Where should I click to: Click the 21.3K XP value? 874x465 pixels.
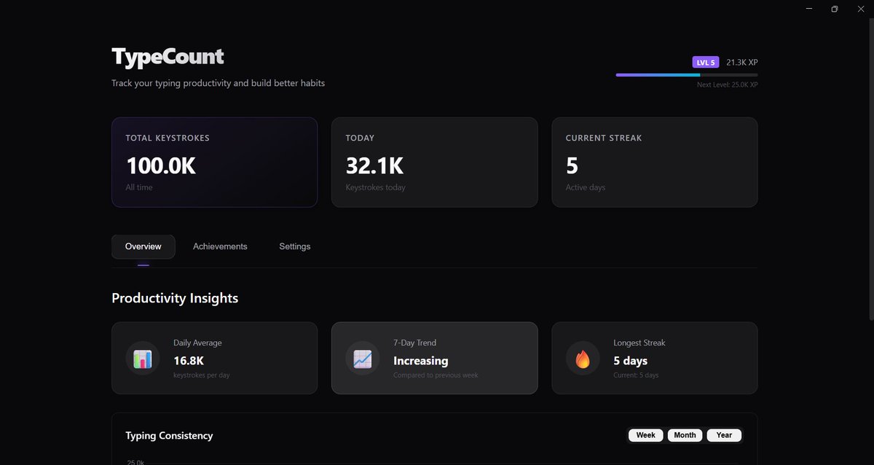tap(742, 63)
